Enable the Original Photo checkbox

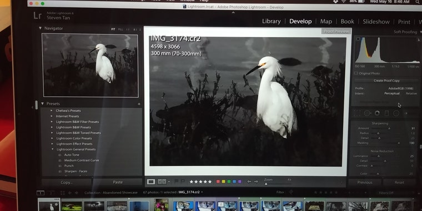(x=356, y=73)
